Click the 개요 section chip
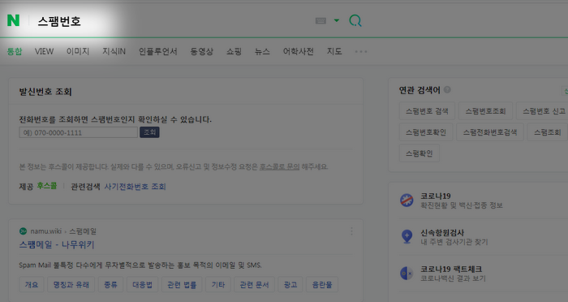 click(32, 285)
